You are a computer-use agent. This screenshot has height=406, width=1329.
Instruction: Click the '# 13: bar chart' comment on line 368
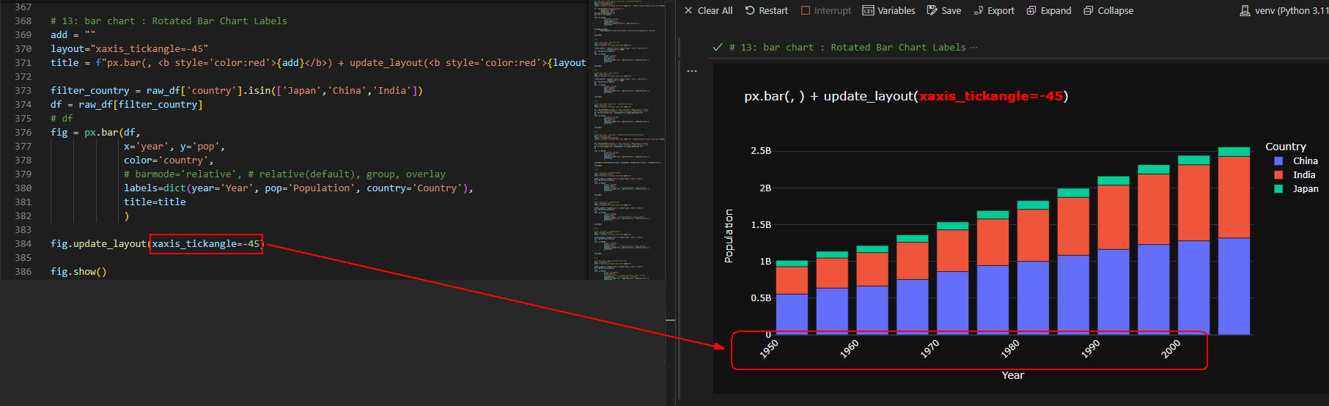pos(169,21)
